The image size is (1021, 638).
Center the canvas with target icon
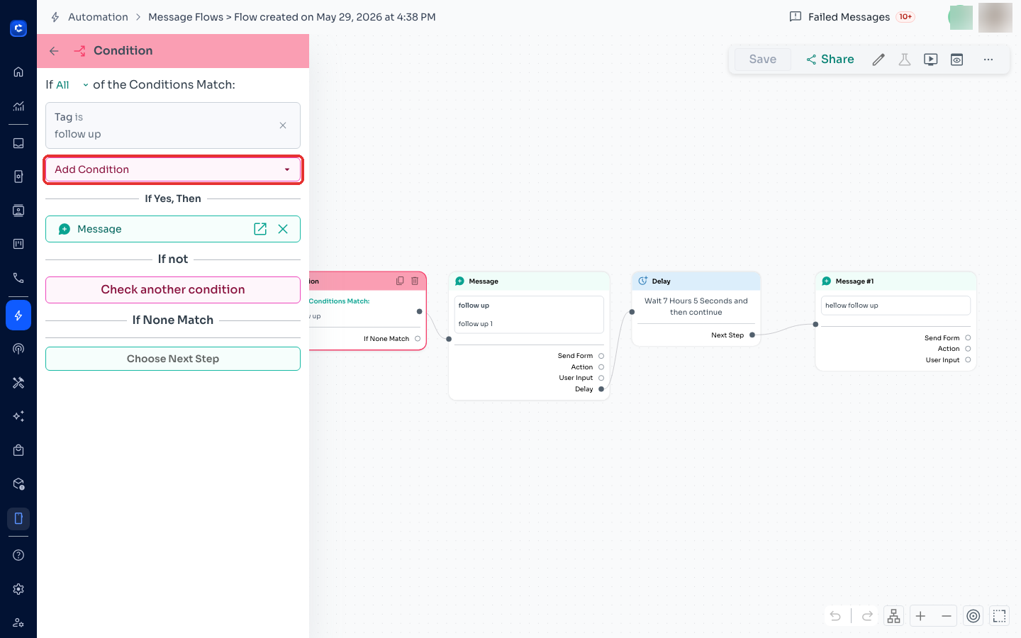[x=973, y=616]
